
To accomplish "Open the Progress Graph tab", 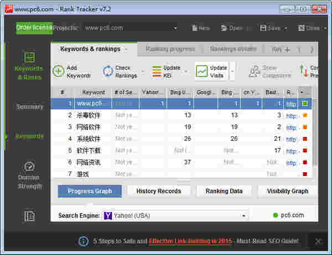I will [x=90, y=191].
